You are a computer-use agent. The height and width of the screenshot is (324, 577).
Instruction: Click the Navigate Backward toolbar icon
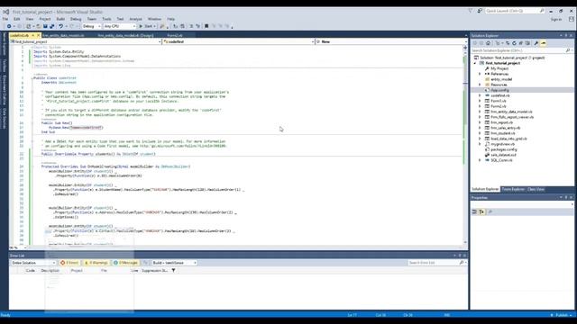pos(9,26)
